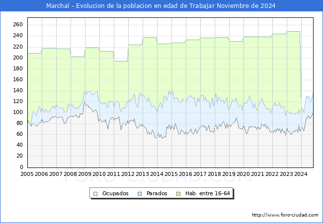Click the 160 y-axis value

18,80
